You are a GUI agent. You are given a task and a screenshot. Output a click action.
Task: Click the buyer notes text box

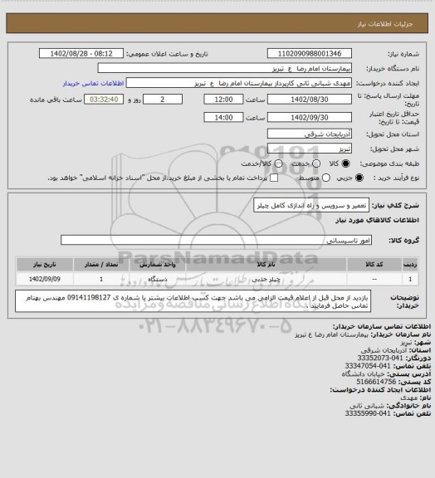point(193,301)
